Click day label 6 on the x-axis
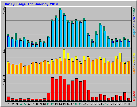The width and height of the screenshot is (137, 107). coord(29,104)
